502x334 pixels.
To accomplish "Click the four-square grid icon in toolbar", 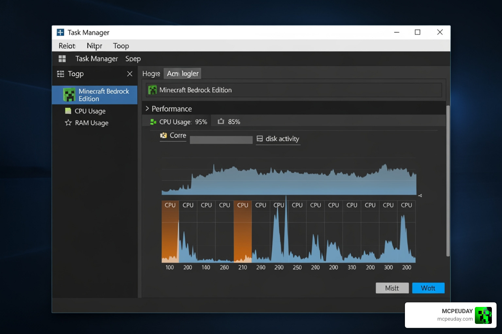I will click(x=62, y=59).
